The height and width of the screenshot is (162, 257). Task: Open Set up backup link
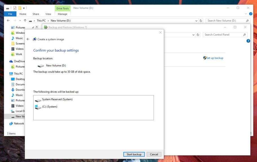(215, 58)
